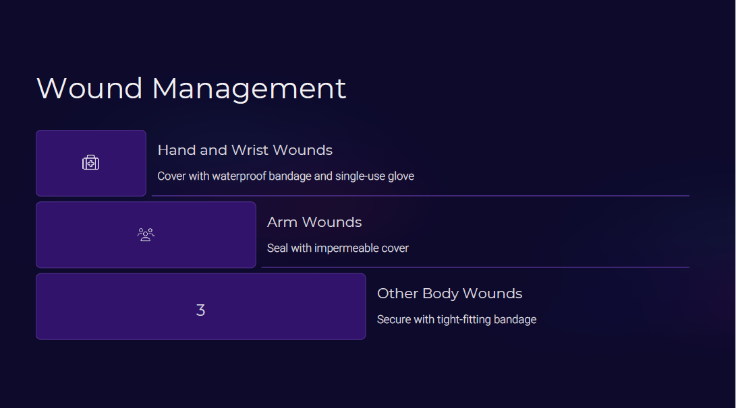The height and width of the screenshot is (408, 736).
Task: Click the word Body in the third heading
Action: coord(441,294)
